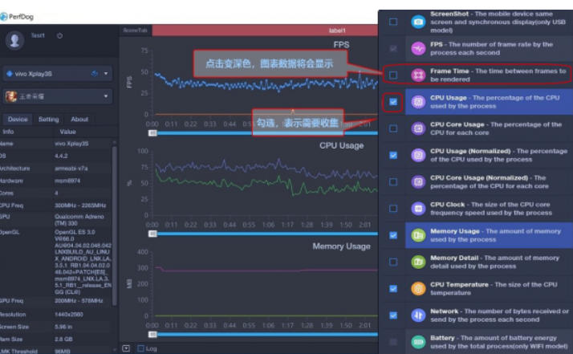Click the FPS chart timeline slider handle
573x354 pixels.
pos(152,133)
